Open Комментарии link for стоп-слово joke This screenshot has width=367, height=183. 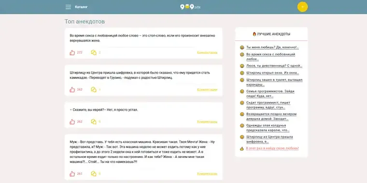(207, 52)
